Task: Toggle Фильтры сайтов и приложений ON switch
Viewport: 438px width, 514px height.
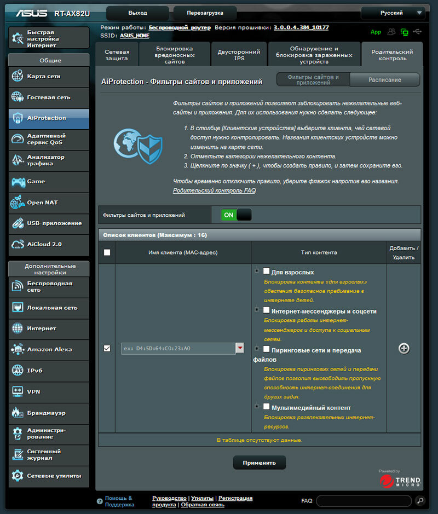Action: 237,215
